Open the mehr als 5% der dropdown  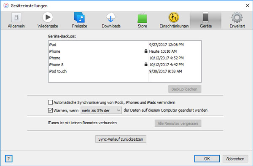point(101,110)
